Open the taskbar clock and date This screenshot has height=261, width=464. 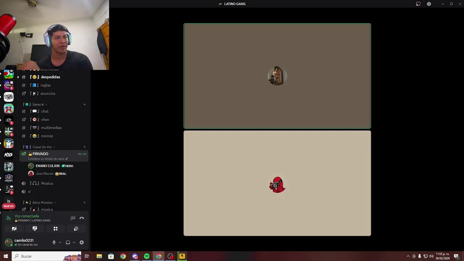tap(443, 256)
